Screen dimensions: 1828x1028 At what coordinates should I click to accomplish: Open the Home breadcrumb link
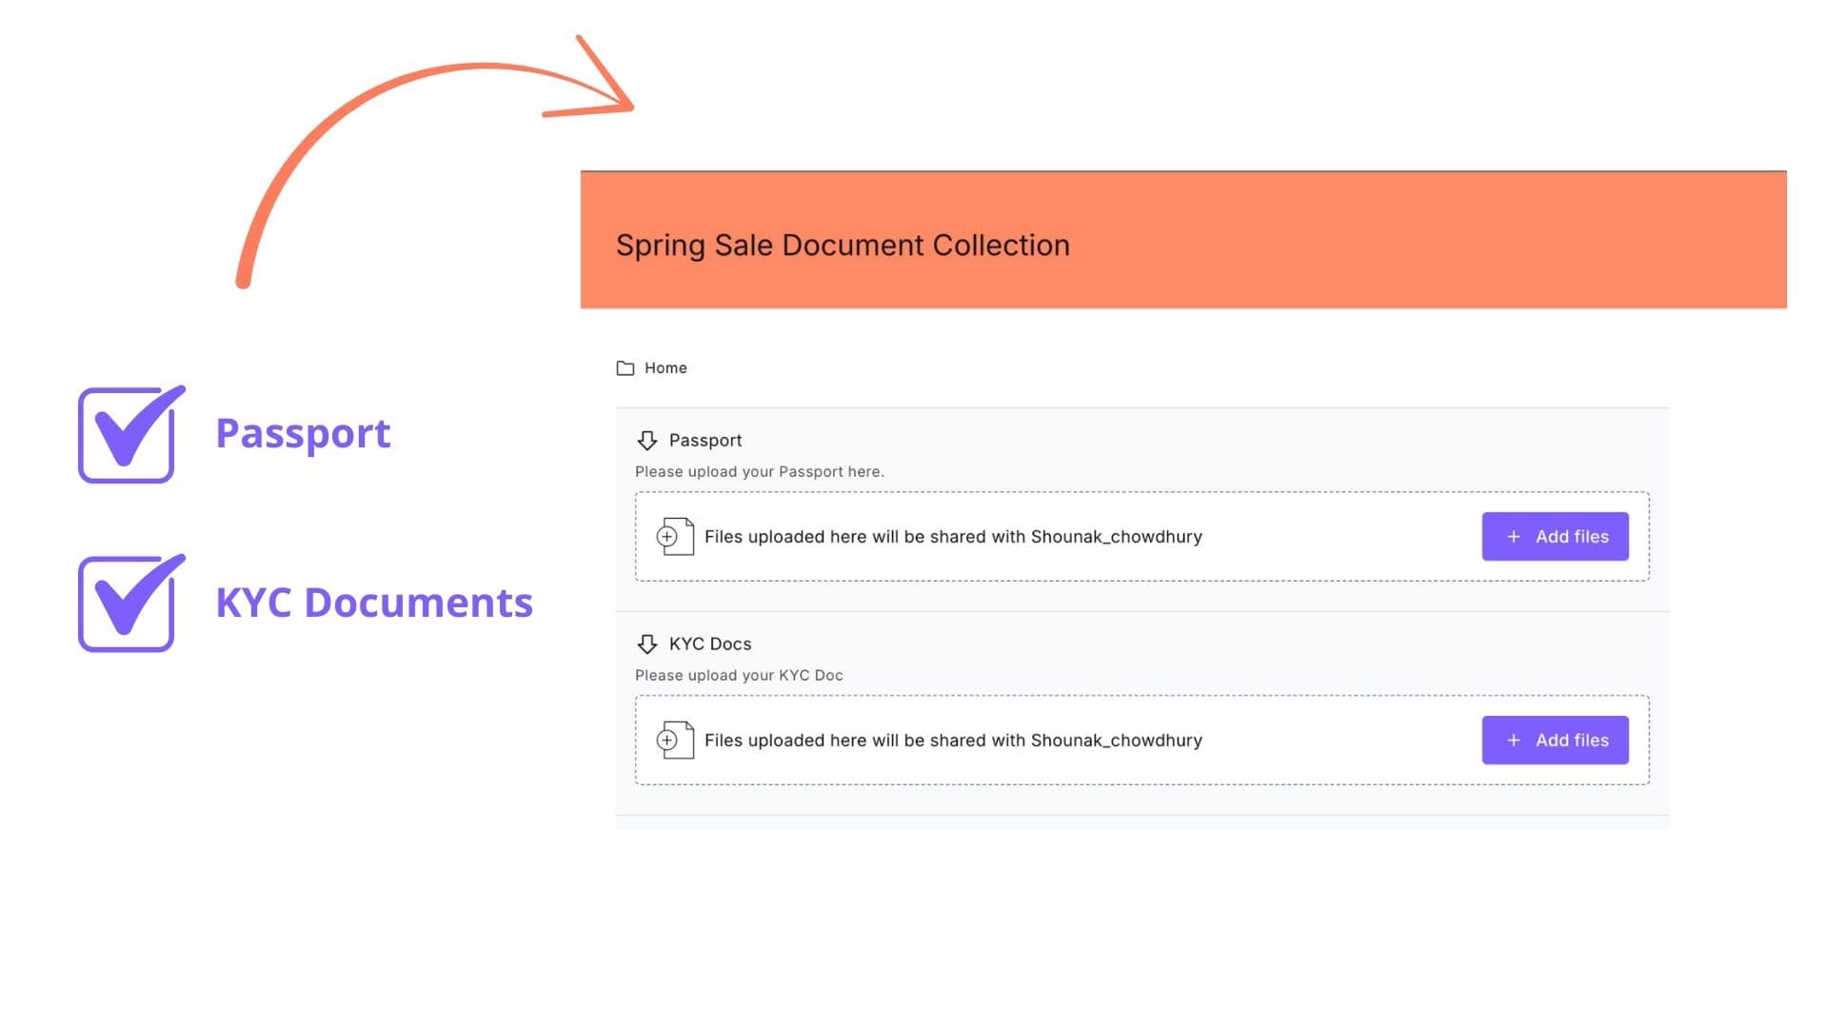click(x=666, y=367)
